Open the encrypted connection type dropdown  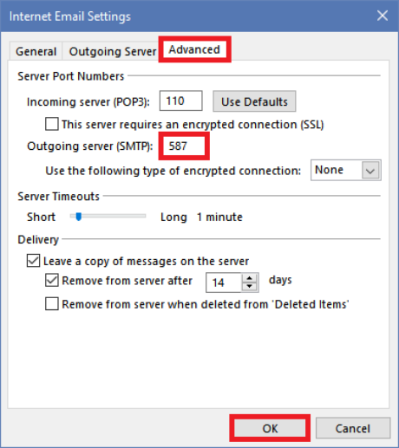point(346,170)
